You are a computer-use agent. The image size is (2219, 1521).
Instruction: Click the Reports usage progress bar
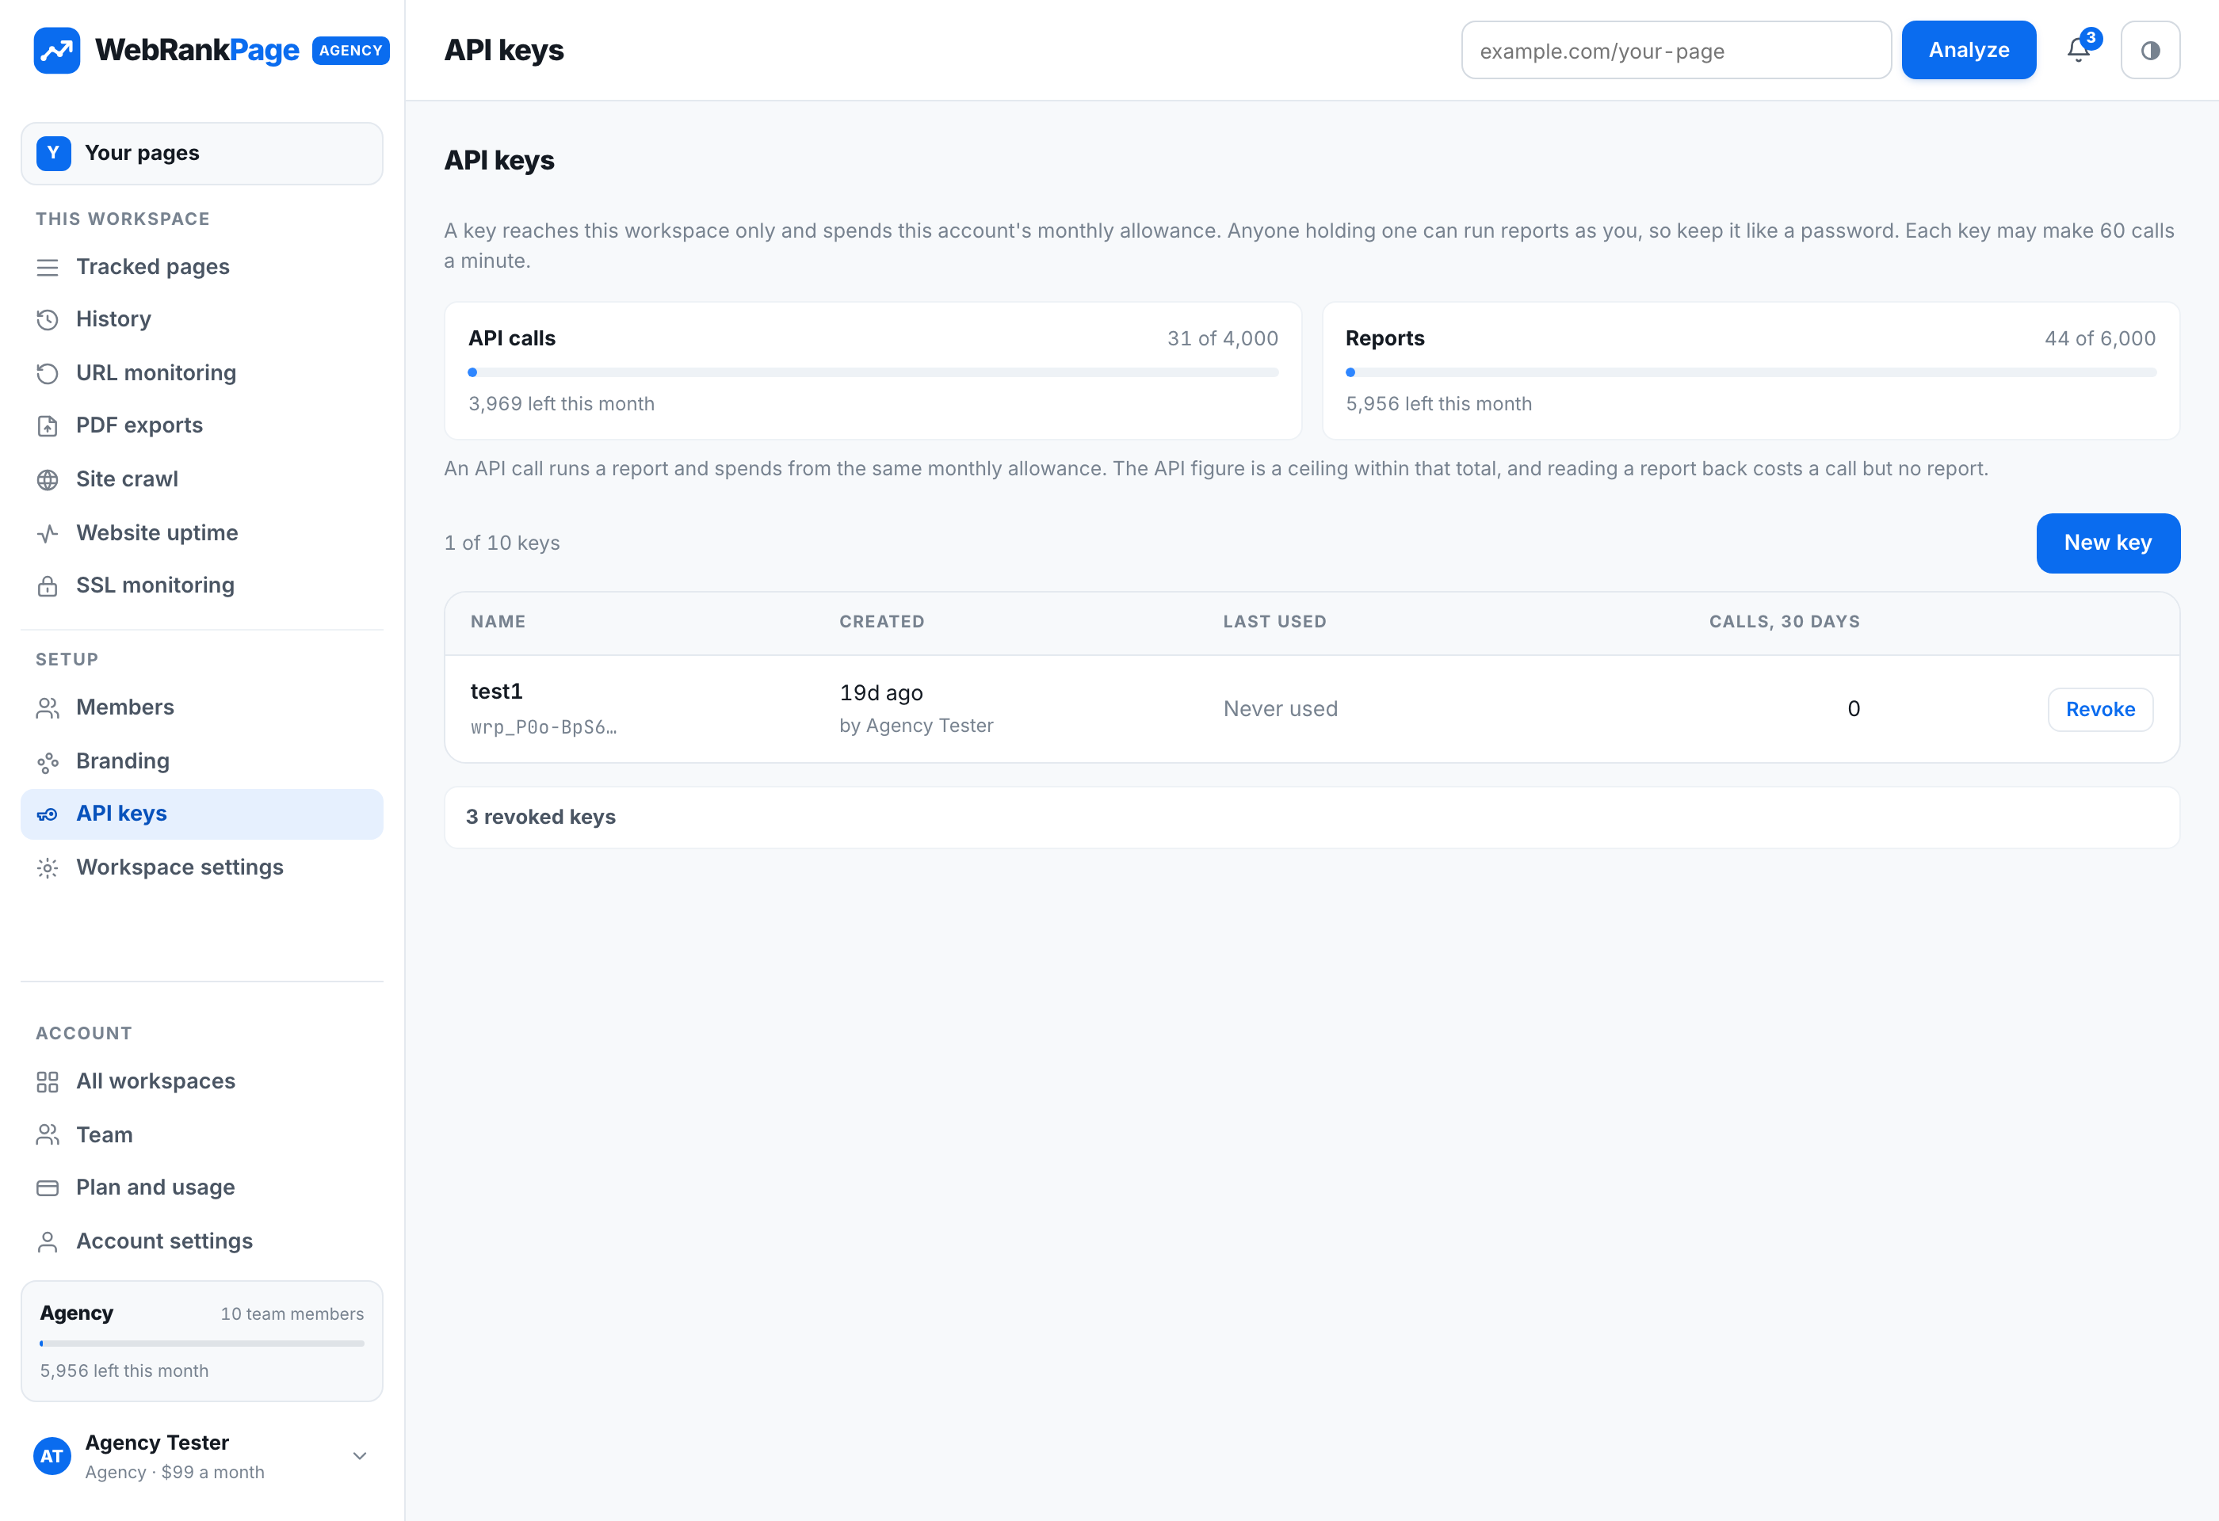point(1750,372)
